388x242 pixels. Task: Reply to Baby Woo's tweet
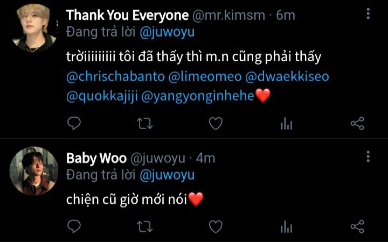tap(74, 226)
